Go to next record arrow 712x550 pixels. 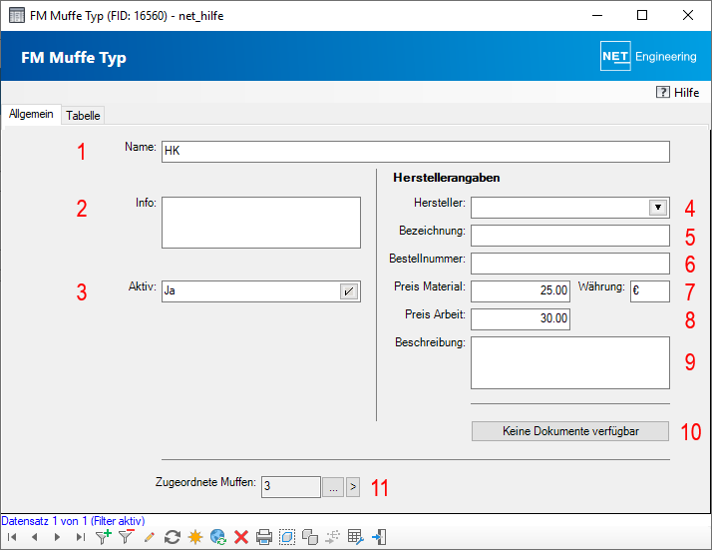[57, 537]
